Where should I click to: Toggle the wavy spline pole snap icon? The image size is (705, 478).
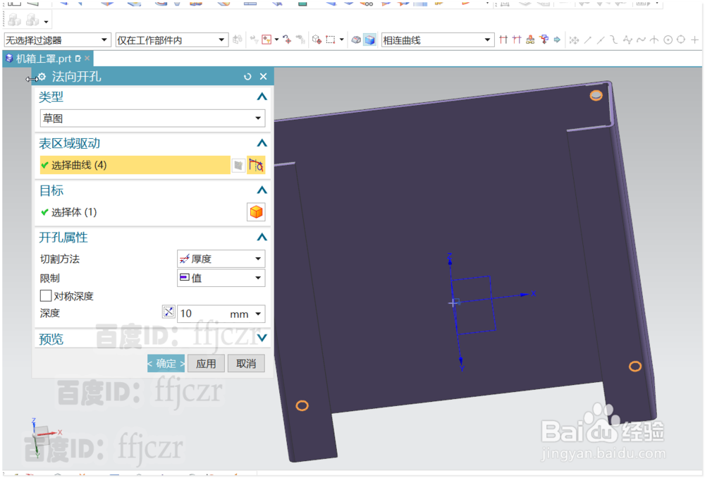[x=641, y=40]
